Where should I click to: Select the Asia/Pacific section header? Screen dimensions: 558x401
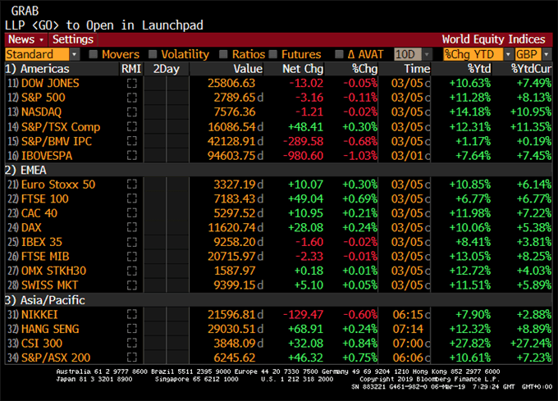click(x=45, y=300)
